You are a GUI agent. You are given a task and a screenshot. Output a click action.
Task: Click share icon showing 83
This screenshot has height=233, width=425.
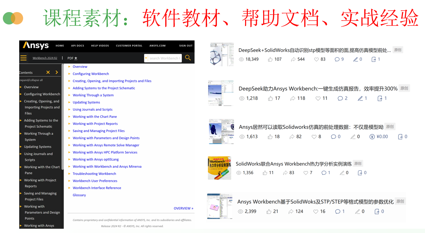(x=285, y=173)
